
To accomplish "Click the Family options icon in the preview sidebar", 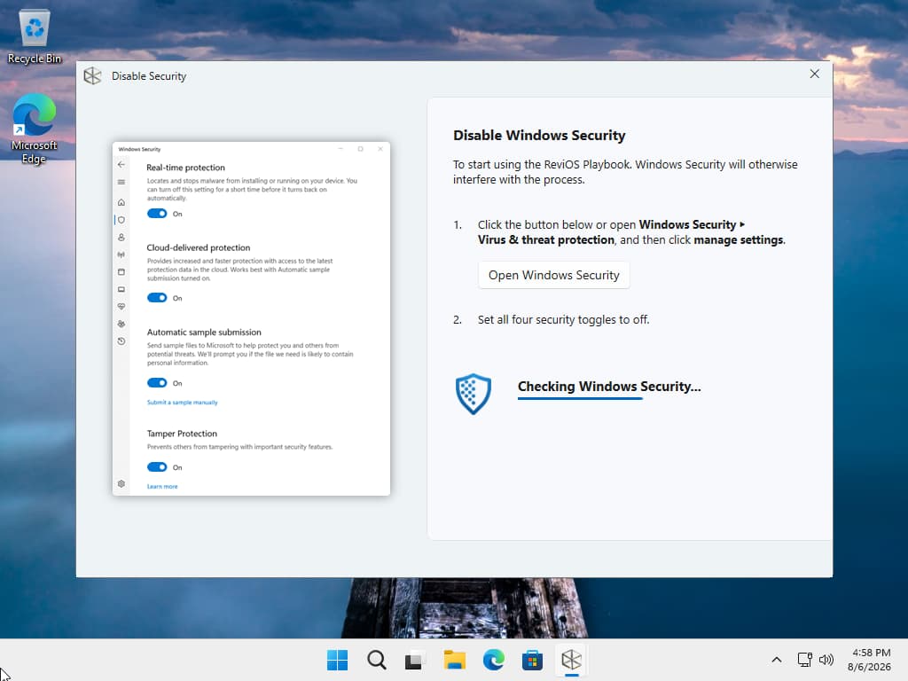I will [121, 324].
